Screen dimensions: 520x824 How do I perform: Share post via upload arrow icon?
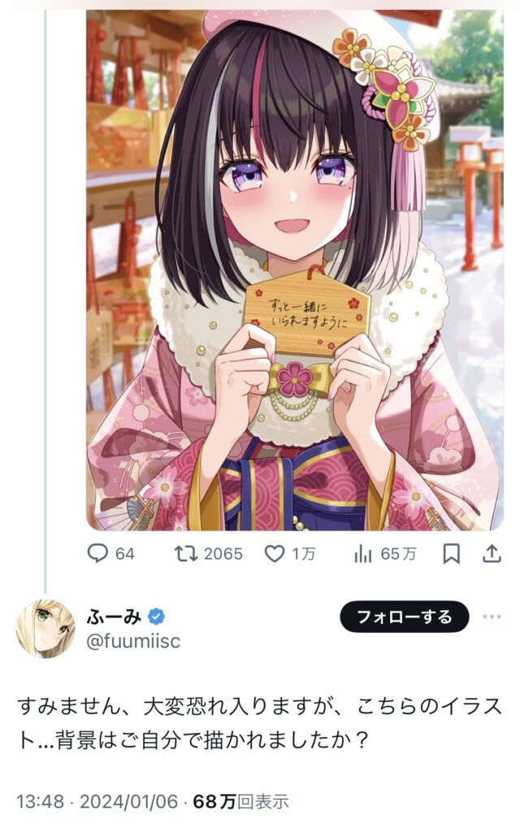tap(492, 553)
